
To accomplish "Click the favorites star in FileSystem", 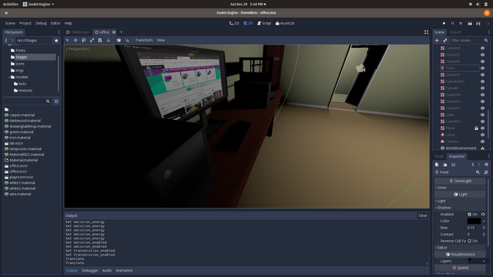I will 56,41.
